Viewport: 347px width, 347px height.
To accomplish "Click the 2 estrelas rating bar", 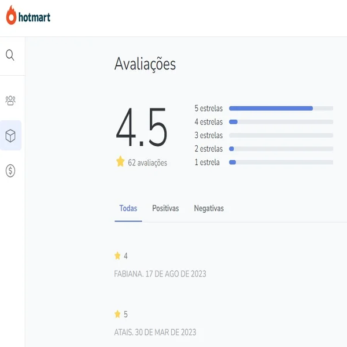I will coord(281,149).
